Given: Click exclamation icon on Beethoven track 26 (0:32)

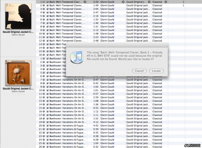Looking at the screenshot, I should (x=44, y=147).
